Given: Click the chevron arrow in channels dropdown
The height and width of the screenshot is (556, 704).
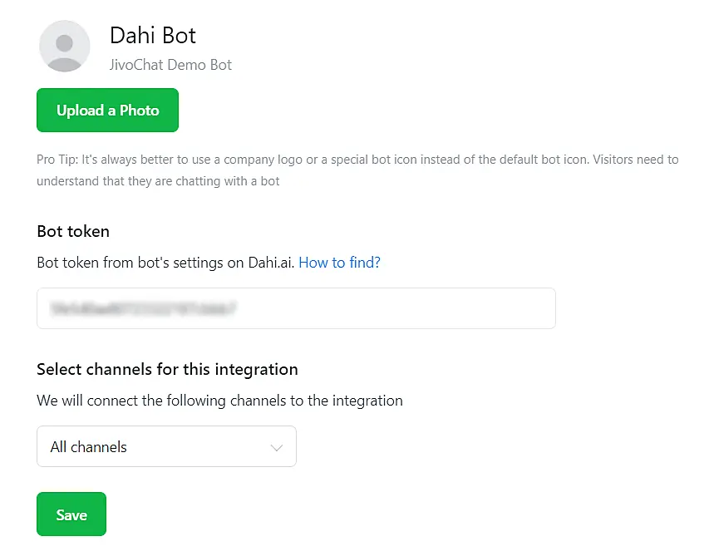Looking at the screenshot, I should [278, 447].
